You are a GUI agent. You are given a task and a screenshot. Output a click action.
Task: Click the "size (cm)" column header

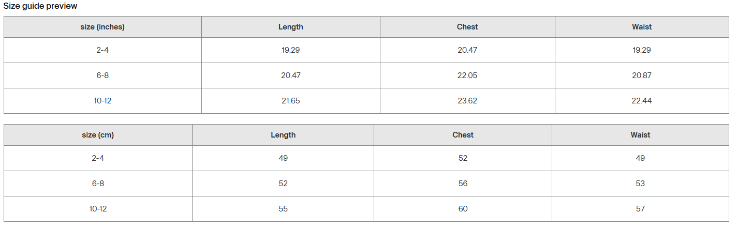[98, 135]
